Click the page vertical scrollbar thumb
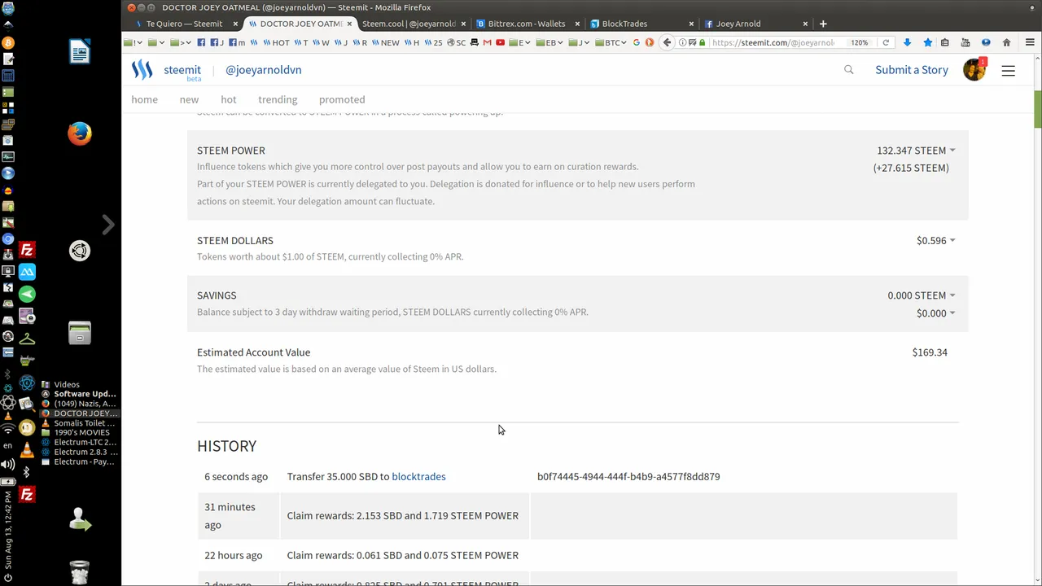Viewport: 1042px width, 586px height. coord(1038,109)
